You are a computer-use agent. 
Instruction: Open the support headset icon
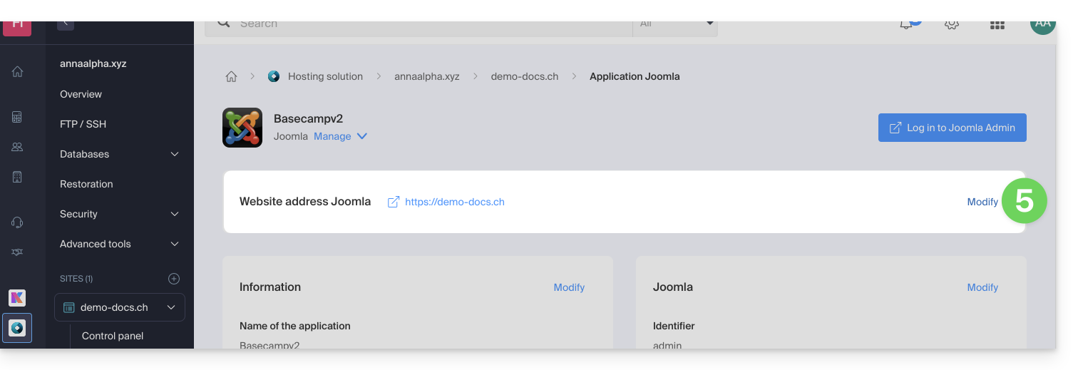point(18,222)
